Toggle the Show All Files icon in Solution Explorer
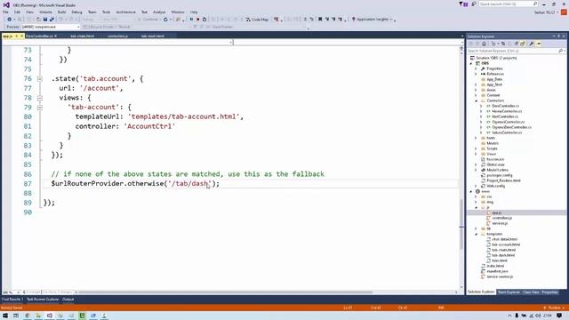Viewport: 569px width, 320px height. pyautogui.click(x=523, y=44)
